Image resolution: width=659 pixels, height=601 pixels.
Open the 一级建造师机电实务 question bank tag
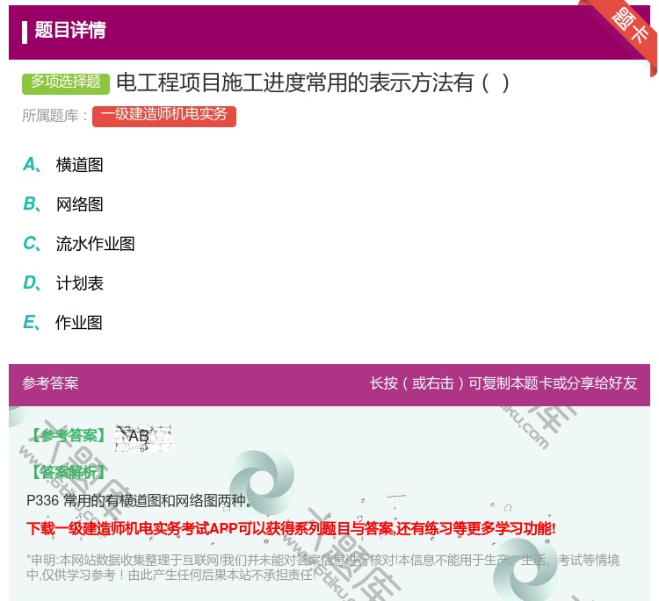click(164, 116)
